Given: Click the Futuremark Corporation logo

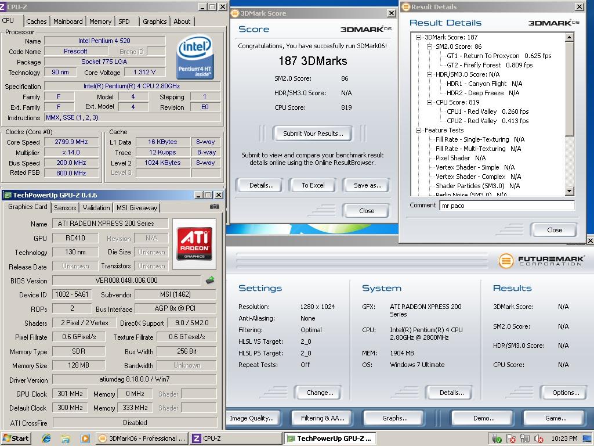Looking at the screenshot, I should (x=541, y=261).
